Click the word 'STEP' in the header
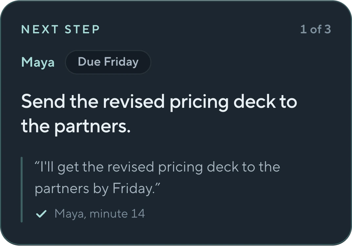This screenshot has height=246, width=352. [x=82, y=29]
